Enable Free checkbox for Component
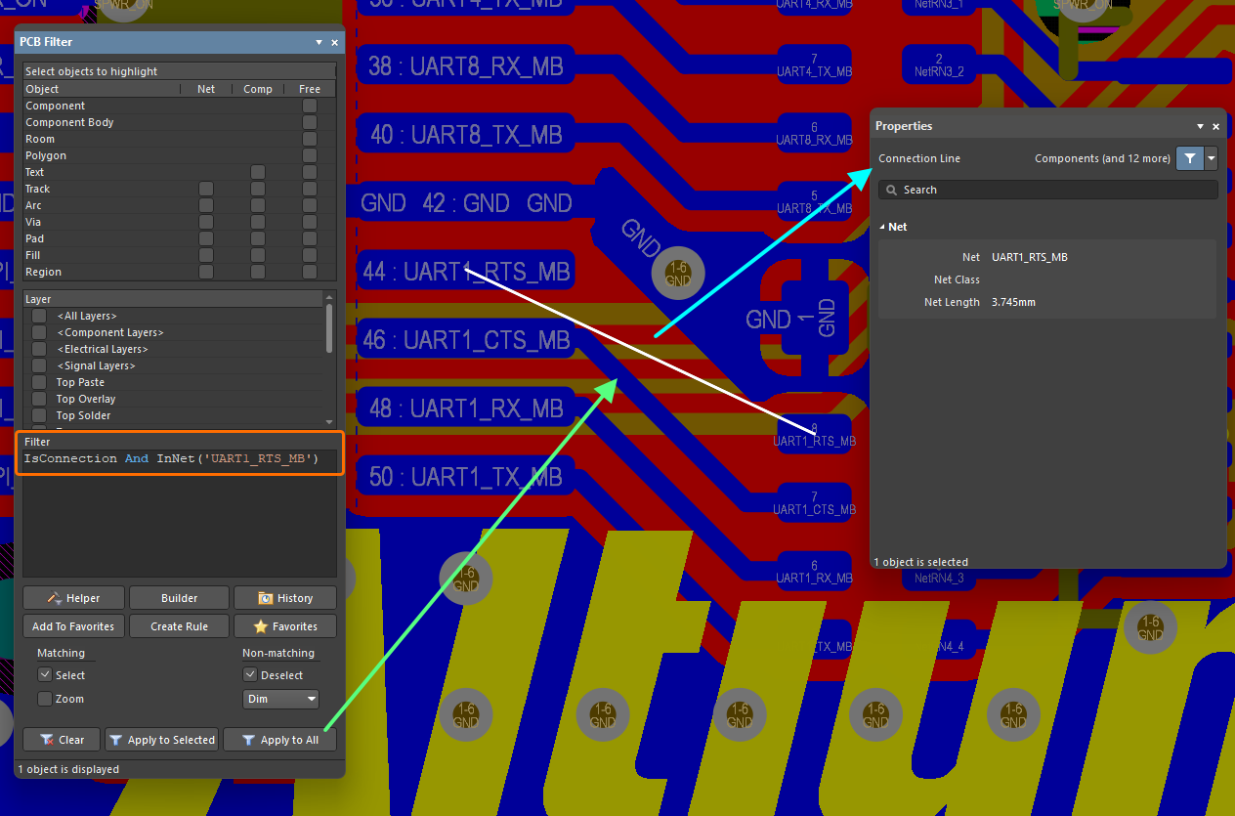Viewport: 1235px width, 816px height. click(x=310, y=106)
